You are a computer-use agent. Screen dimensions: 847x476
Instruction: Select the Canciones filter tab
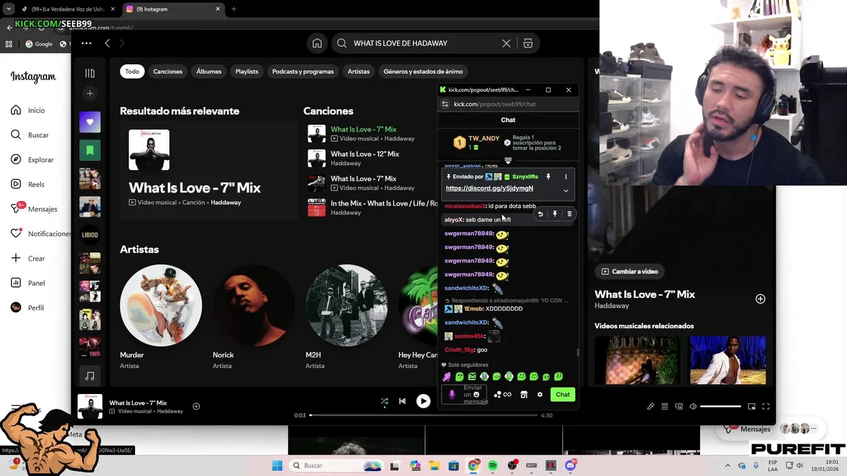[x=167, y=71]
